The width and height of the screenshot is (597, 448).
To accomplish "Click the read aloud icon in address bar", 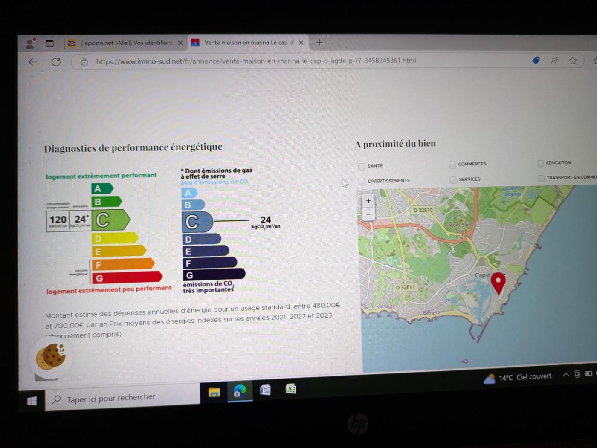I will (x=554, y=61).
